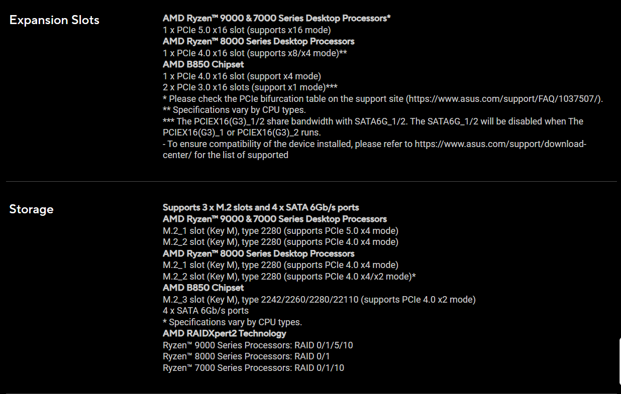Click the 2 x PCIe 3.0 x16 slots line
This screenshot has width=621, height=394.
tap(250, 87)
